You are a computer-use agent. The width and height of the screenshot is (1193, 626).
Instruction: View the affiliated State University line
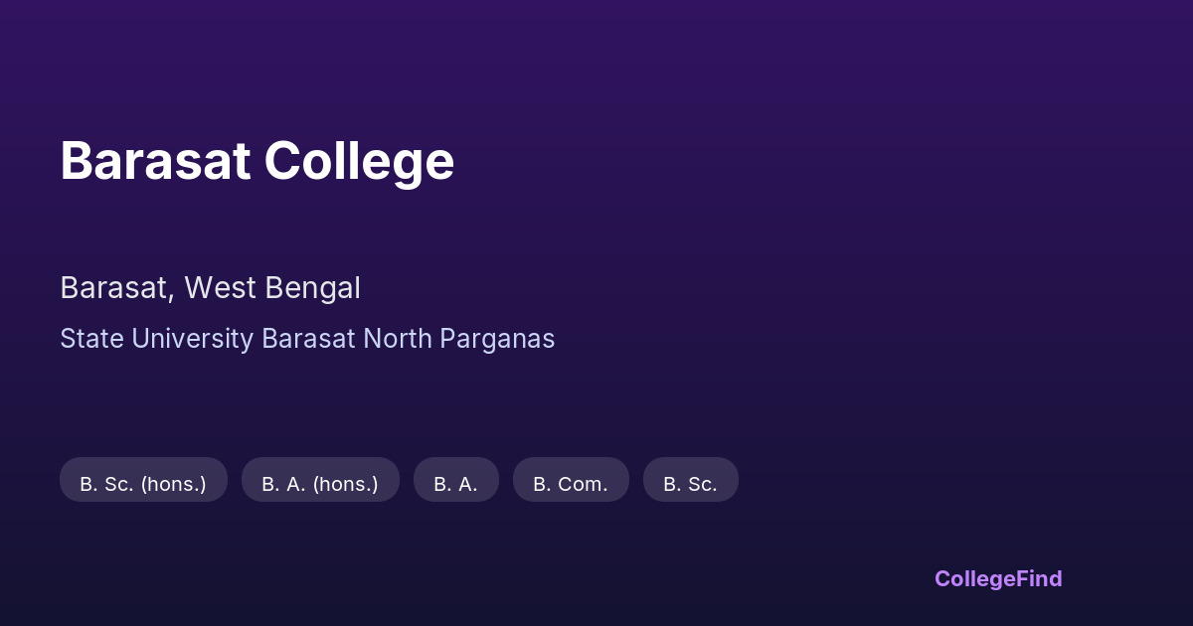[307, 339]
